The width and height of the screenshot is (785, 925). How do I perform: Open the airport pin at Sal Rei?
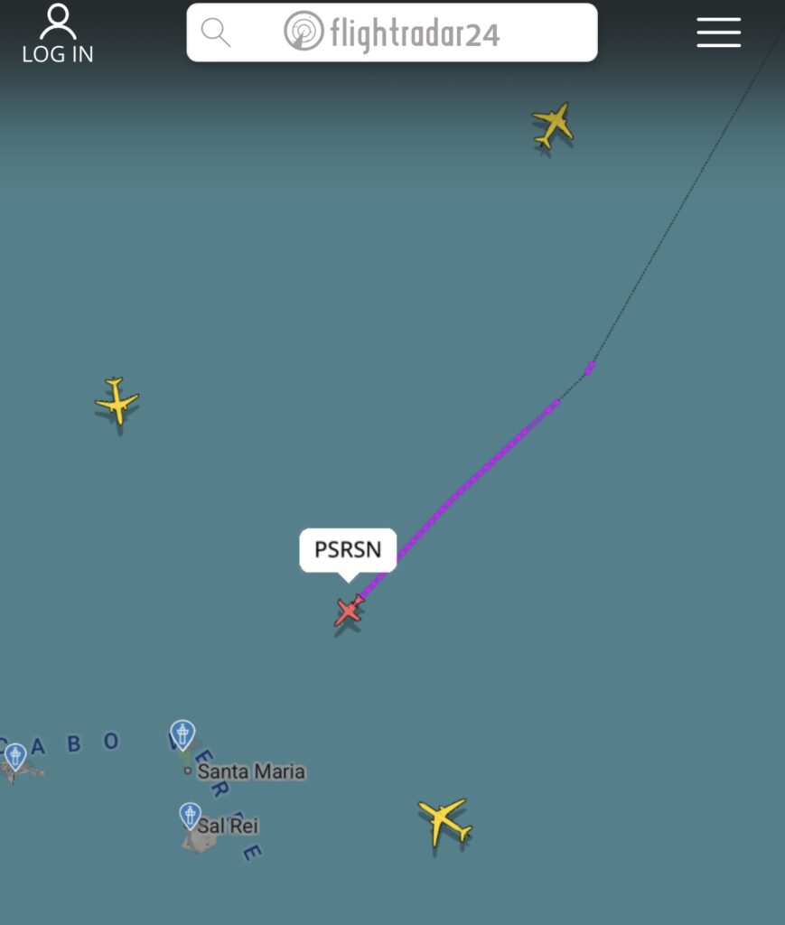[x=190, y=816]
